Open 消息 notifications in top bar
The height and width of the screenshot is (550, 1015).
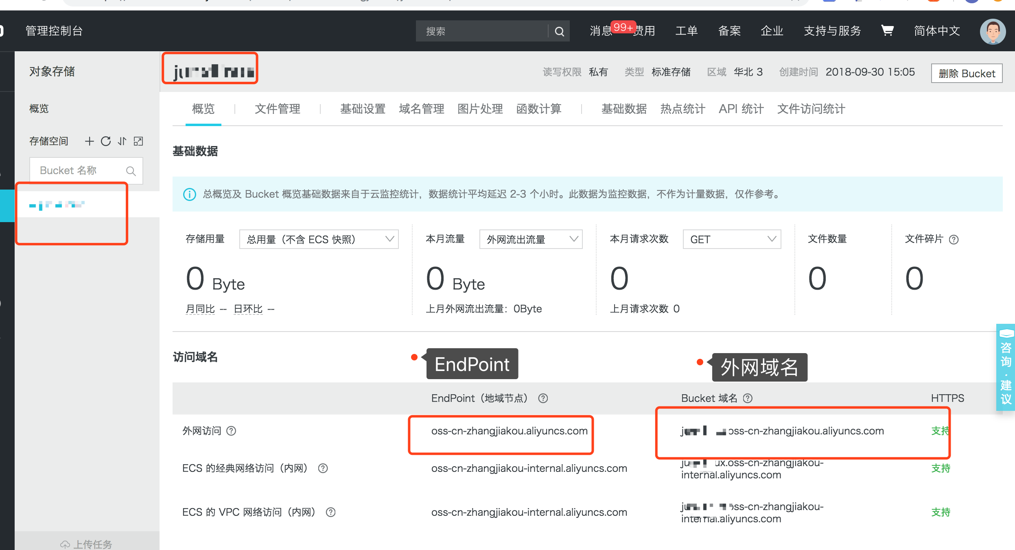pyautogui.click(x=601, y=31)
